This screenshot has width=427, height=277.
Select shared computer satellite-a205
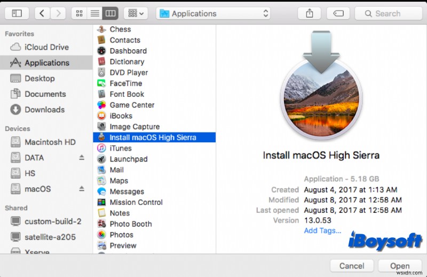click(46, 237)
